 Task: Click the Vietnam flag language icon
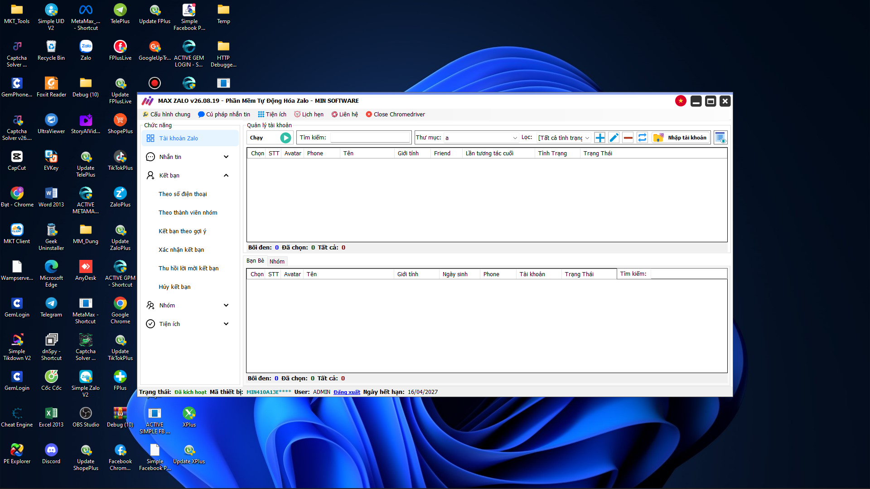click(681, 101)
